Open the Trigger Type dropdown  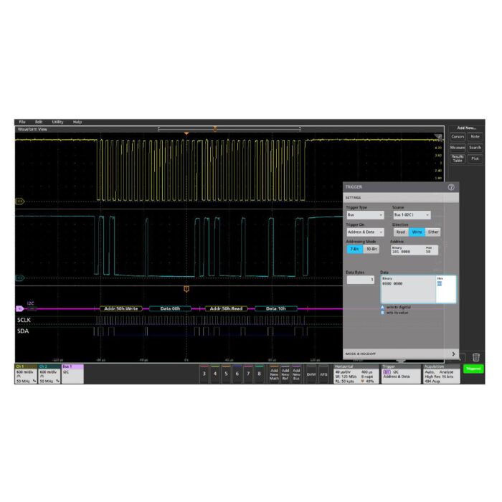click(365, 214)
